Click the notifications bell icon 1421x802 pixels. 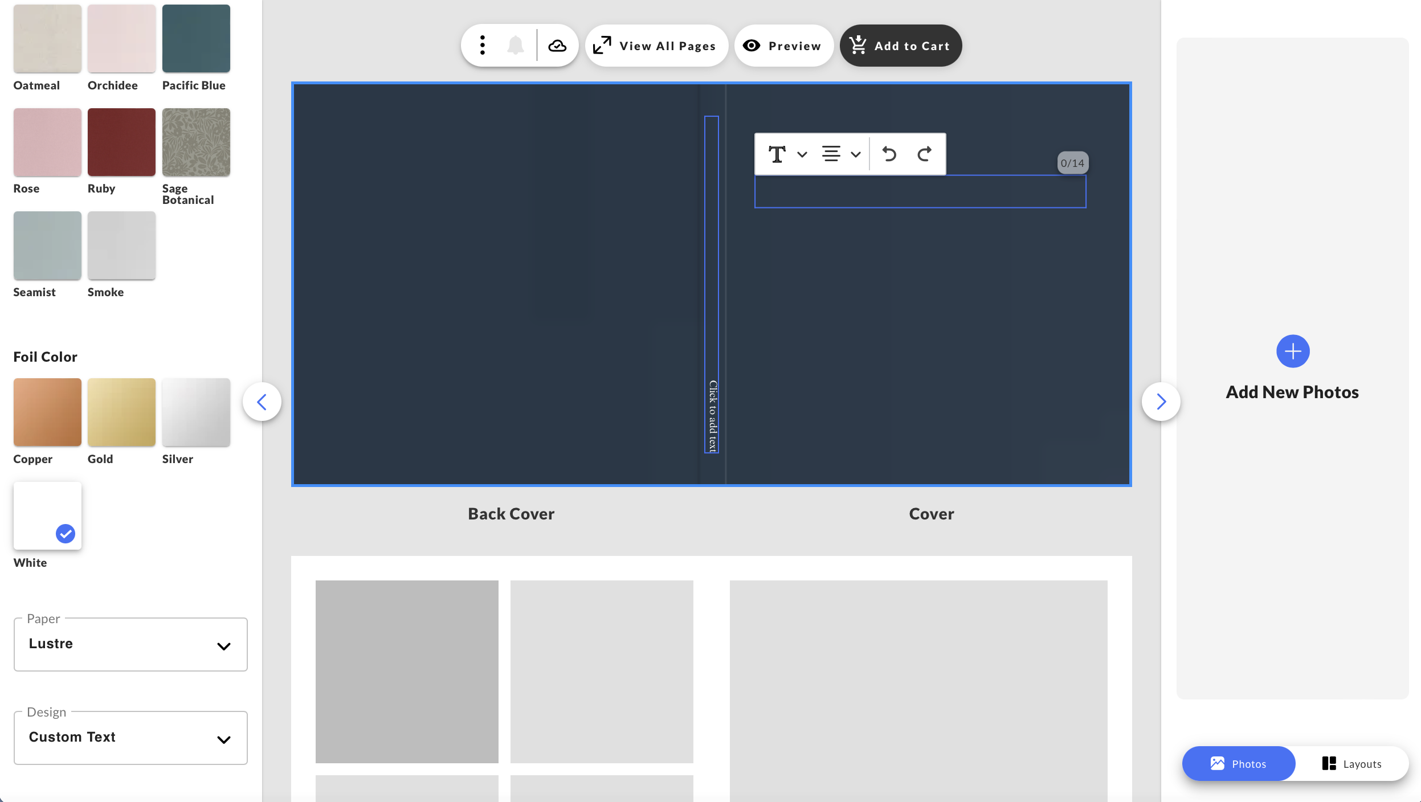516,45
